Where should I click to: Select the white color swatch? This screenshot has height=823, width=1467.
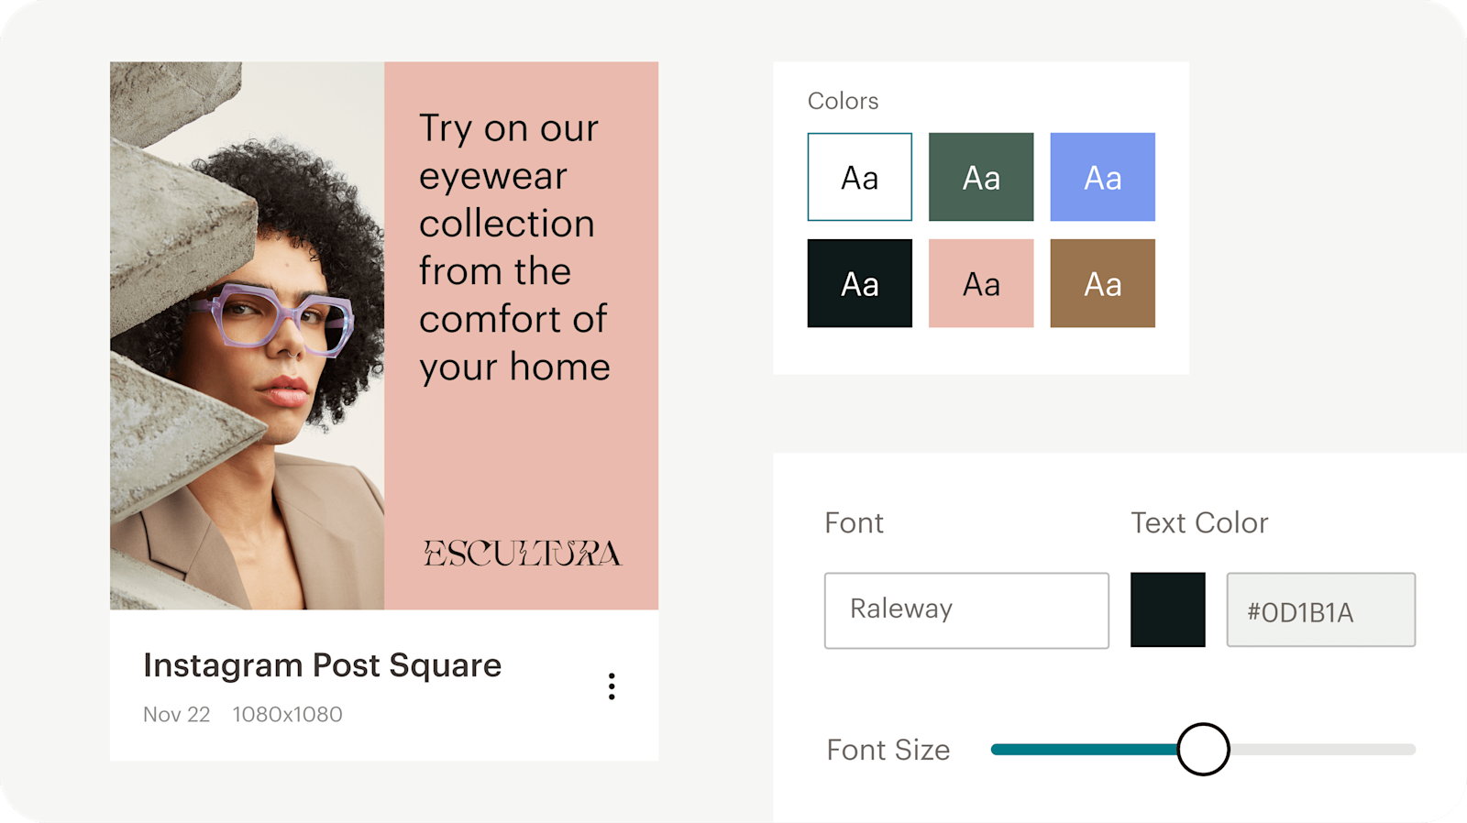coord(858,176)
